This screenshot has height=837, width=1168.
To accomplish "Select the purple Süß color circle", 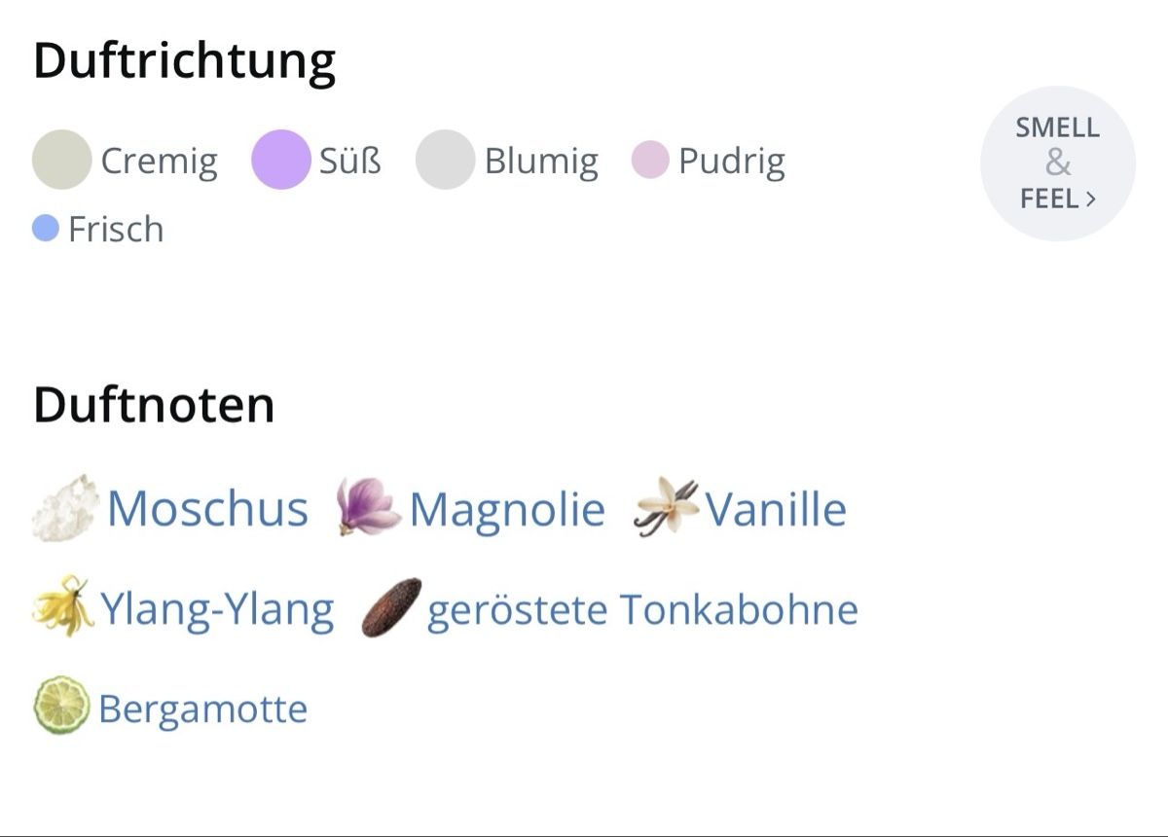I will tap(280, 159).
